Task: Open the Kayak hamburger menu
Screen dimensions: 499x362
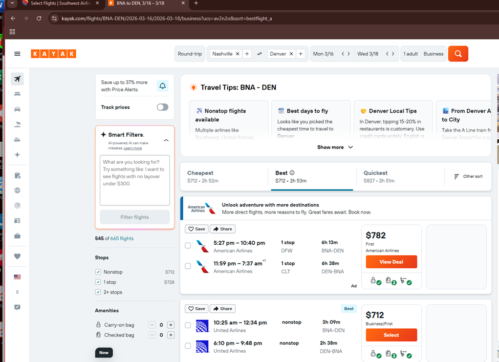Action: (17, 54)
